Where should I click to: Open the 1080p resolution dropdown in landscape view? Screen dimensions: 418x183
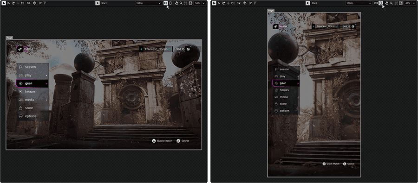(149, 3)
